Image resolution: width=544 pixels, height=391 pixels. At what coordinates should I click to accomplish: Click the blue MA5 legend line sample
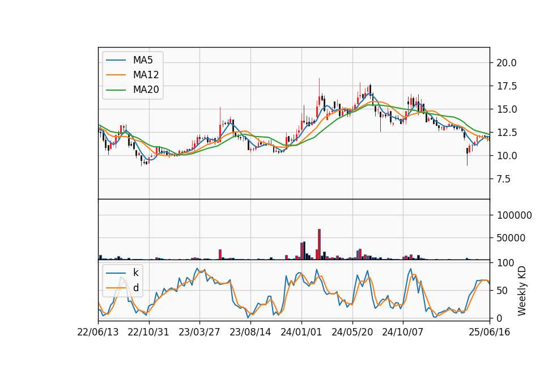coord(116,60)
